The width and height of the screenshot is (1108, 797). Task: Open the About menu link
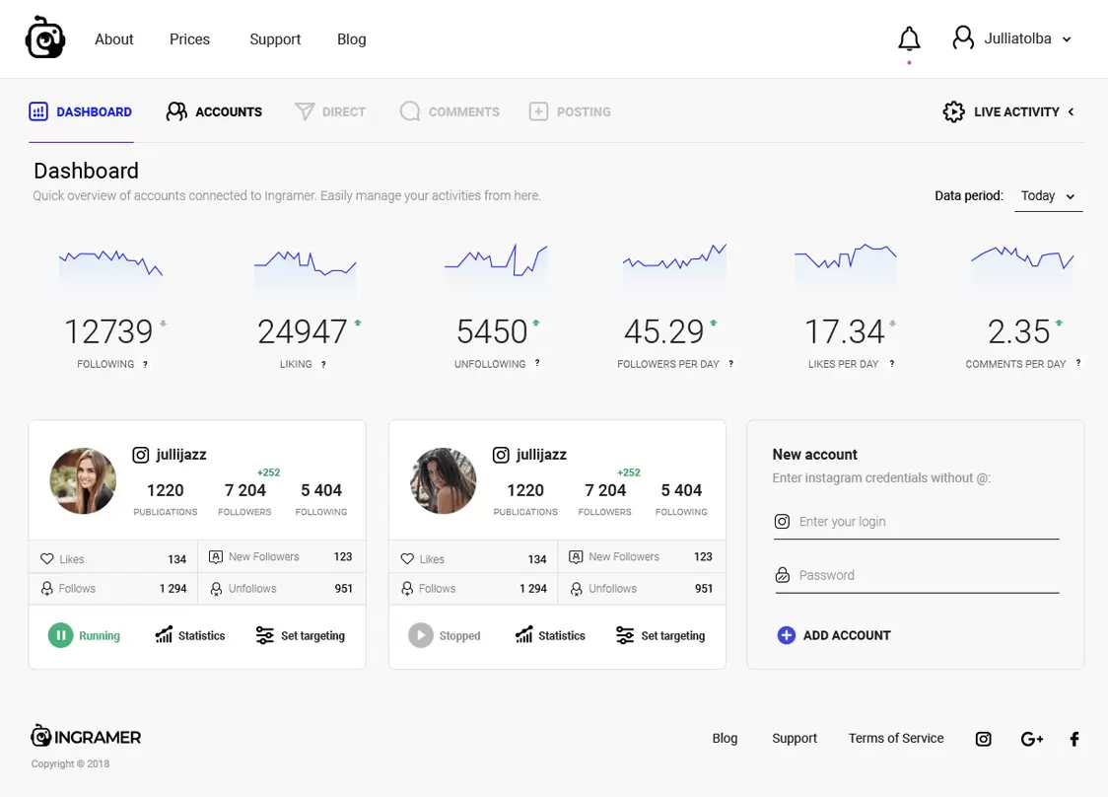(x=113, y=38)
